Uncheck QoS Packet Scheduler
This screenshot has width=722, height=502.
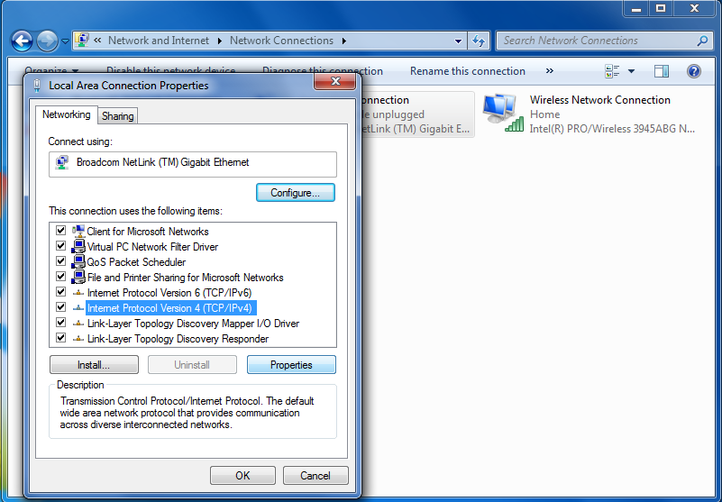[x=60, y=260]
